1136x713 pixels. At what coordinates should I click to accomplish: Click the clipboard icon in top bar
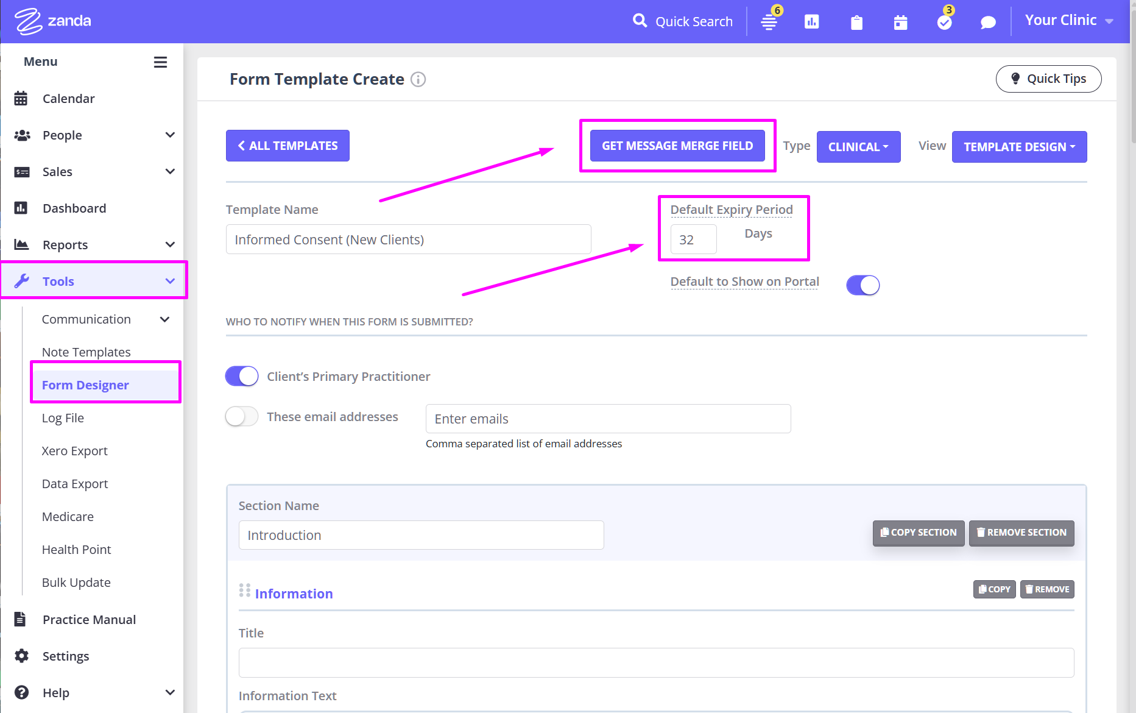(856, 23)
